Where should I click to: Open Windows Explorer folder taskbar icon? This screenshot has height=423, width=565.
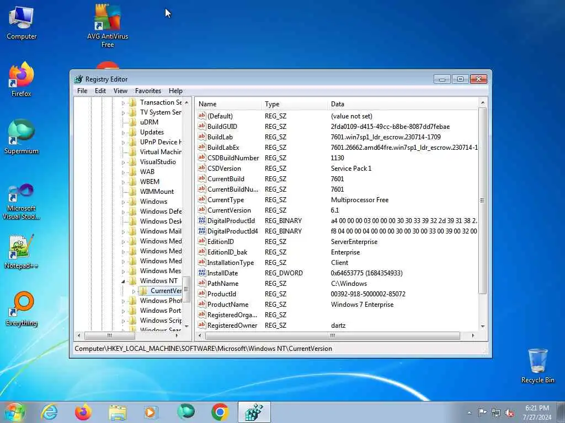pos(118,412)
